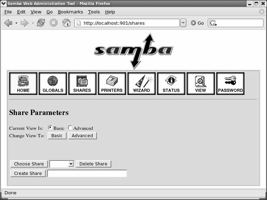Open the Forward history dropdown arrow
267x200 pixels.
click(33, 23)
